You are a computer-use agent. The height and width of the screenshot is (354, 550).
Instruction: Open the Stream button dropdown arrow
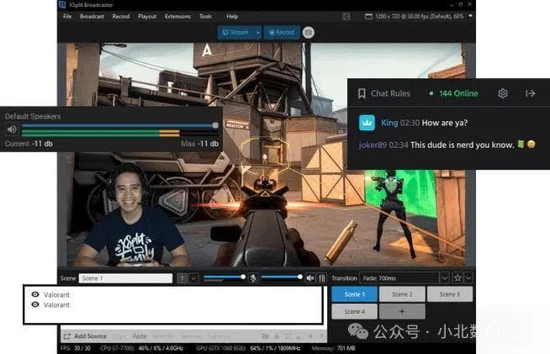click(x=258, y=32)
